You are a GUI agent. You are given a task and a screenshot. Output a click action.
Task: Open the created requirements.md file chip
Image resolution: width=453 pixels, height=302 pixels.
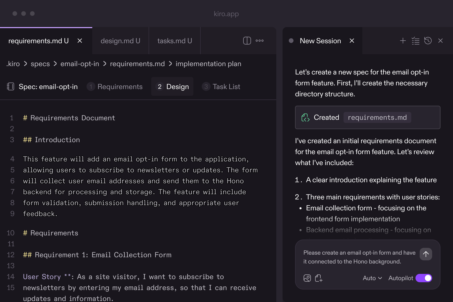[x=377, y=117]
